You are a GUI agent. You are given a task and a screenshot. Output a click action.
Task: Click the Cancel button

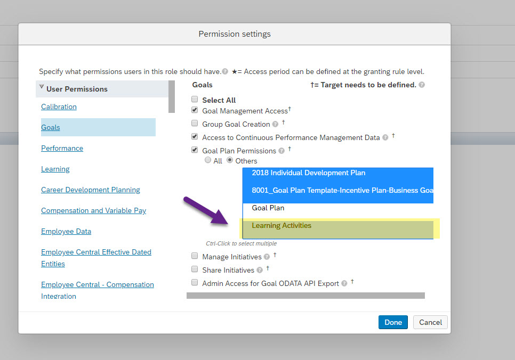[430, 322]
